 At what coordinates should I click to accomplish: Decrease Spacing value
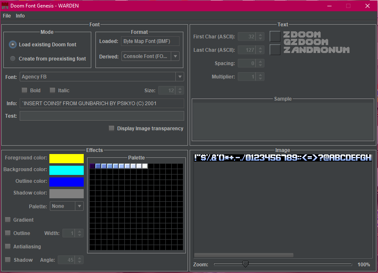(x=260, y=66)
